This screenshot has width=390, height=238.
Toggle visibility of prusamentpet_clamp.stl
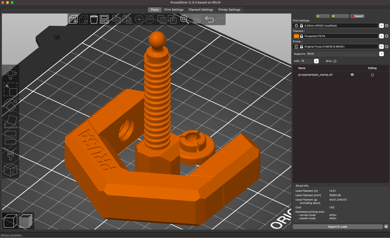click(352, 75)
